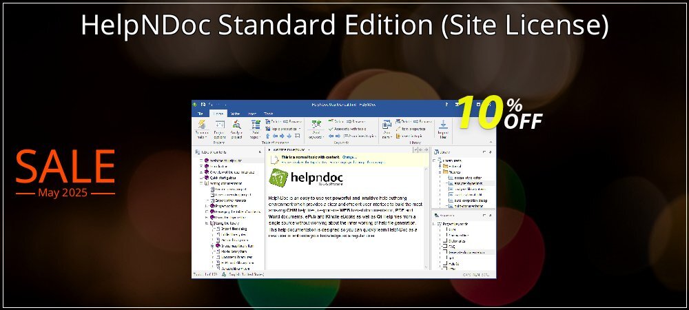Screen dimensions: 689x310
Task: Click the helpndoc logo image in editor
Action: pyautogui.click(x=306, y=178)
